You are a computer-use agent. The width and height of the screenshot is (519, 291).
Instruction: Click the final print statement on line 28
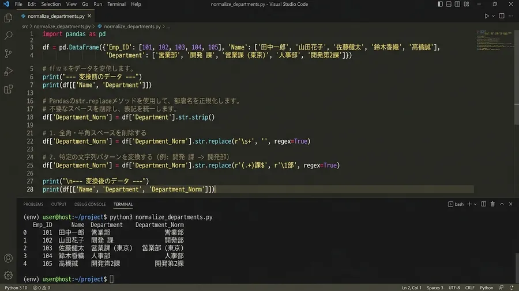point(129,189)
